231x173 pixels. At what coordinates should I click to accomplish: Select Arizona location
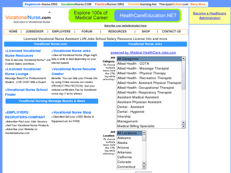pos(130,148)
